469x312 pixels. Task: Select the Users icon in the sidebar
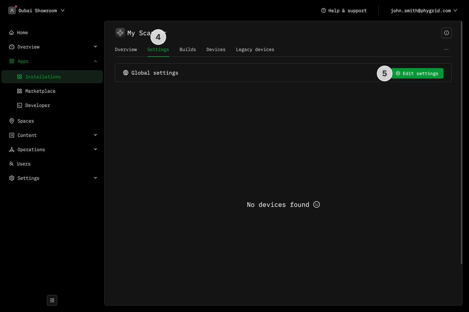pos(12,164)
